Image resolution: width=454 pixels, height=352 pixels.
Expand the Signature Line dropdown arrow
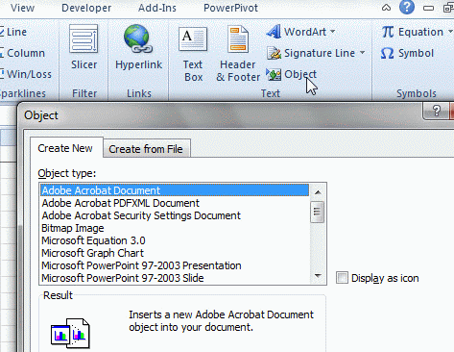(x=362, y=52)
